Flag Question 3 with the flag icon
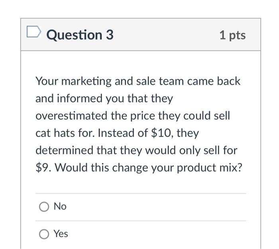 (33, 32)
